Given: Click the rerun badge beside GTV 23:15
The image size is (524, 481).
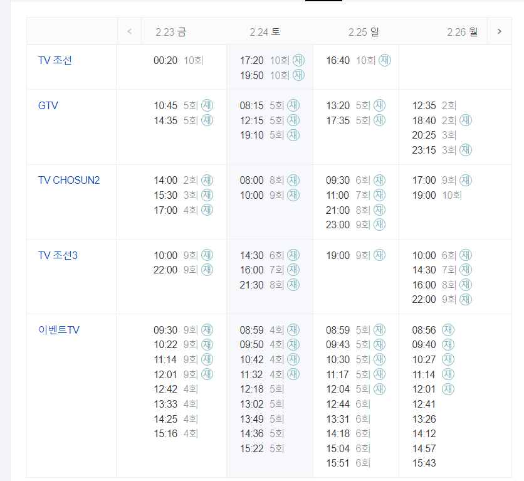Looking at the screenshot, I should [x=466, y=150].
